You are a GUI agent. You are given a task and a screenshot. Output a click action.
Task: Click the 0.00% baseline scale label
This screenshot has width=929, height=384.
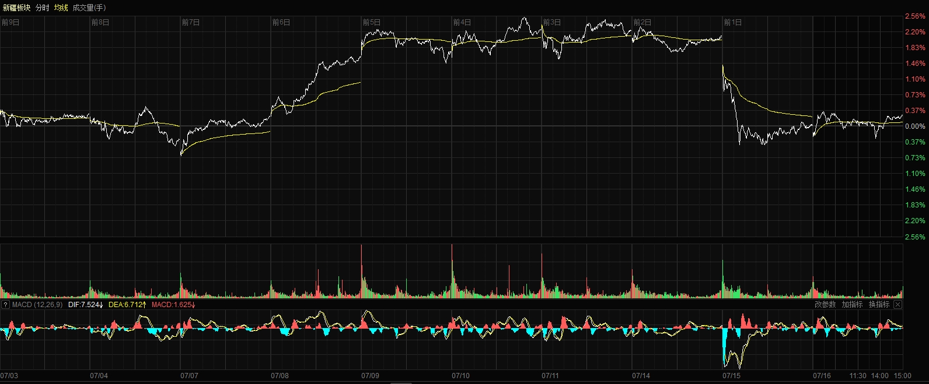(x=915, y=126)
